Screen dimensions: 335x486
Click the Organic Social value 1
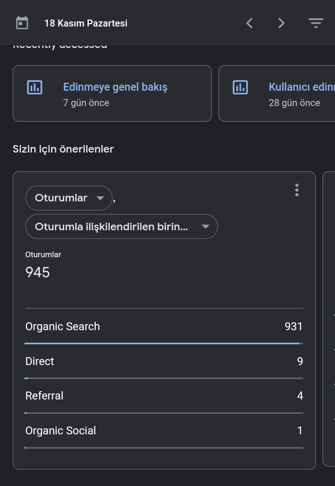(x=300, y=431)
